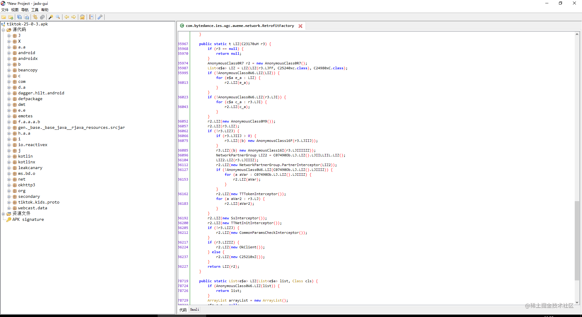Select the gen._base srcjar package row
This screenshot has width=582, height=317.
71,128
